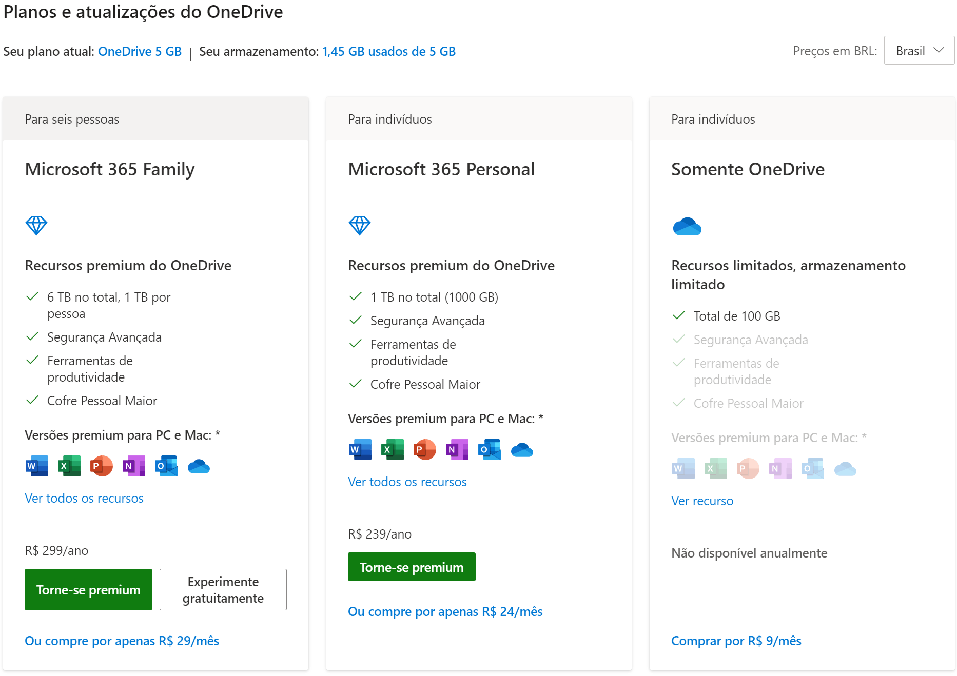Click the faded Excel icon in Somente OneDrive

(x=716, y=469)
